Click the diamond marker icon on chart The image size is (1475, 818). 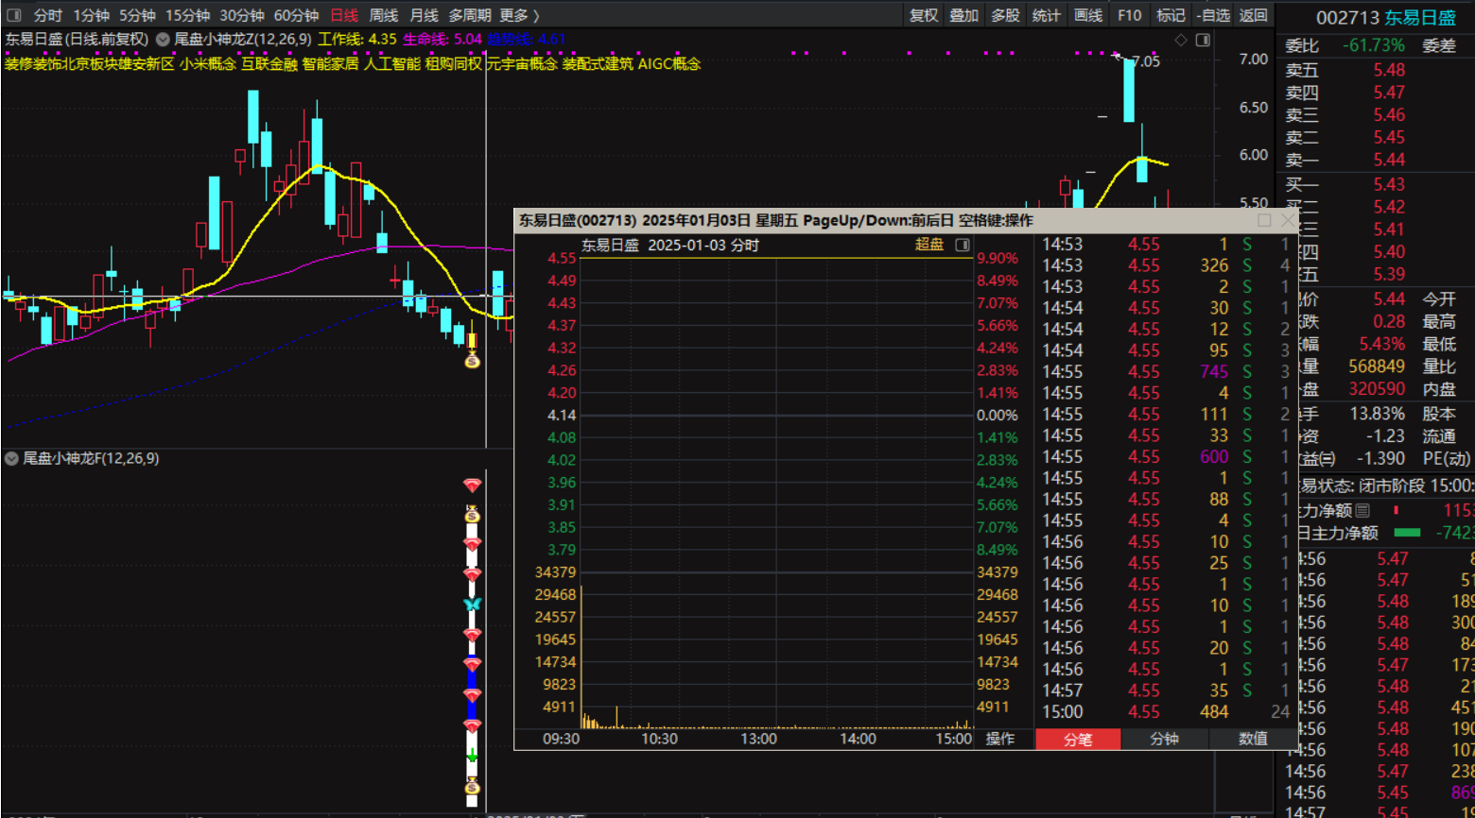[x=1180, y=40]
